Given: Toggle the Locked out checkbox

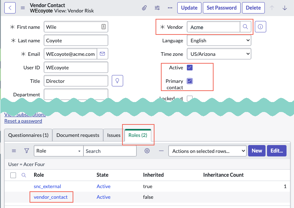Looking at the screenshot, I should tap(190, 98).
